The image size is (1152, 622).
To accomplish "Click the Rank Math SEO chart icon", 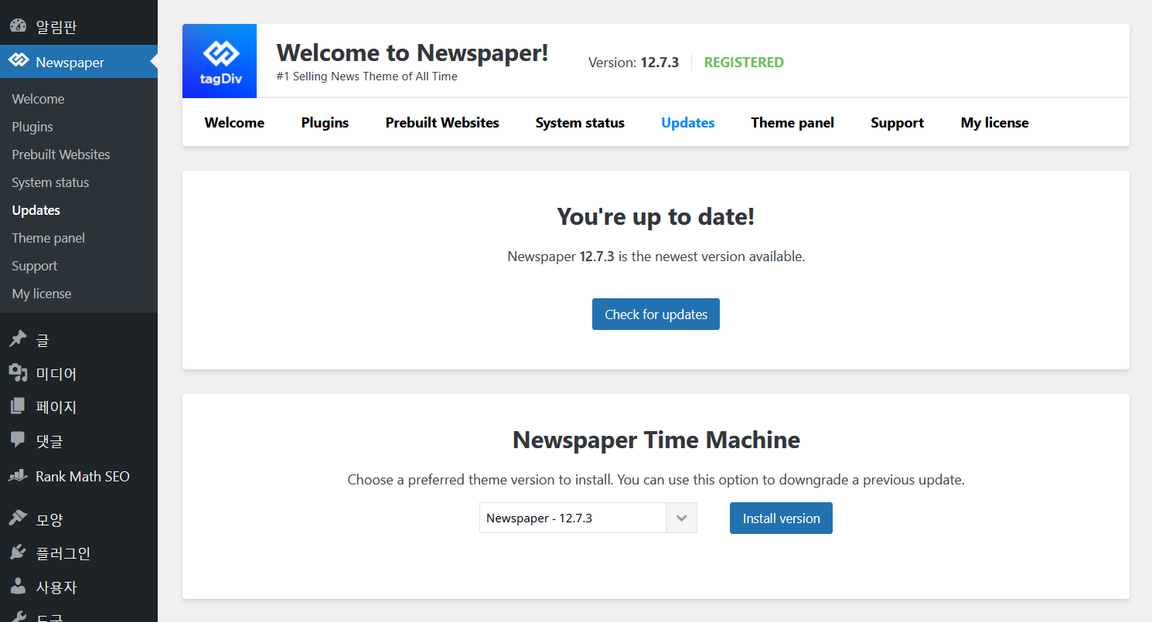I will [x=18, y=476].
